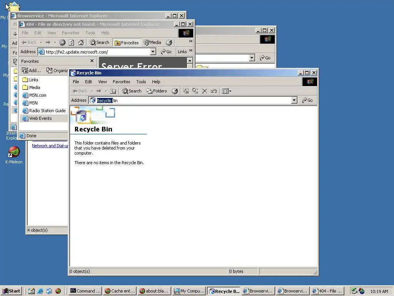Open History in Recycle Bin toolbar
This screenshot has height=296, width=394.
(x=175, y=91)
